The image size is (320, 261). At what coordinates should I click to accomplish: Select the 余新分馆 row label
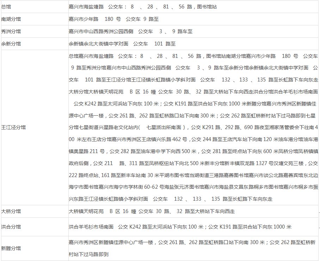coord(11,44)
